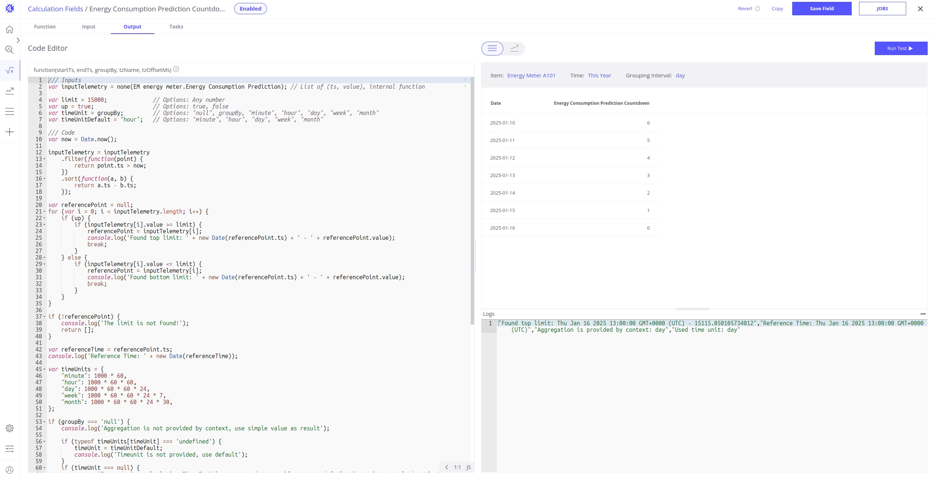Image resolution: width=935 pixels, height=480 pixels.
Task: Open the settings gear icon
Action: [x=9, y=428]
